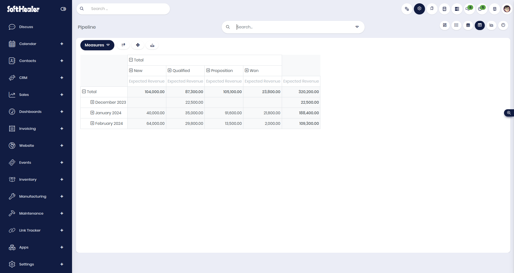This screenshot has width=514, height=273.
Task: Open the CRM menu in sidebar
Action: 36,78
